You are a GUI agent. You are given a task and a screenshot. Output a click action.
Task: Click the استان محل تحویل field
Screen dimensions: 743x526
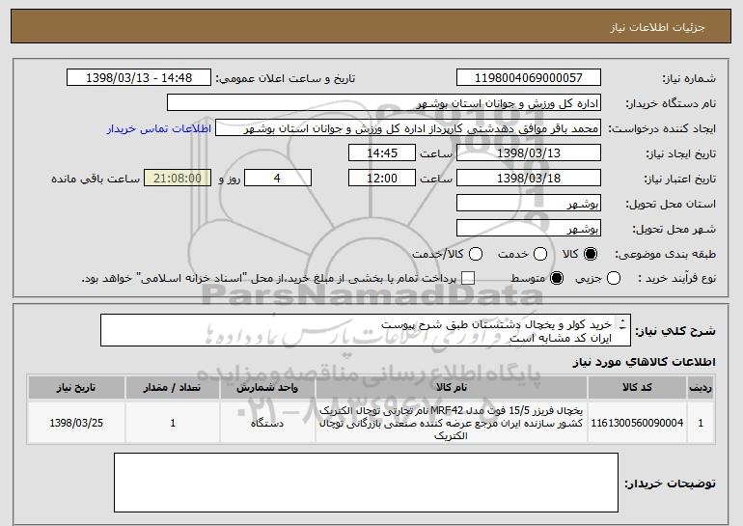point(529,204)
